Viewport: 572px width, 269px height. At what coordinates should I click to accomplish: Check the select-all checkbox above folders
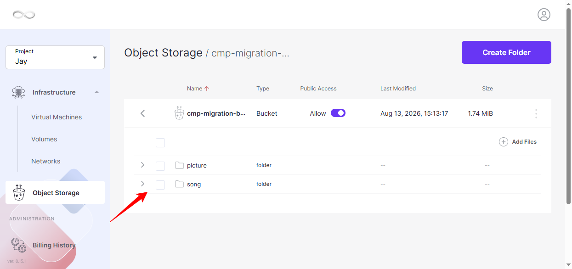click(160, 143)
